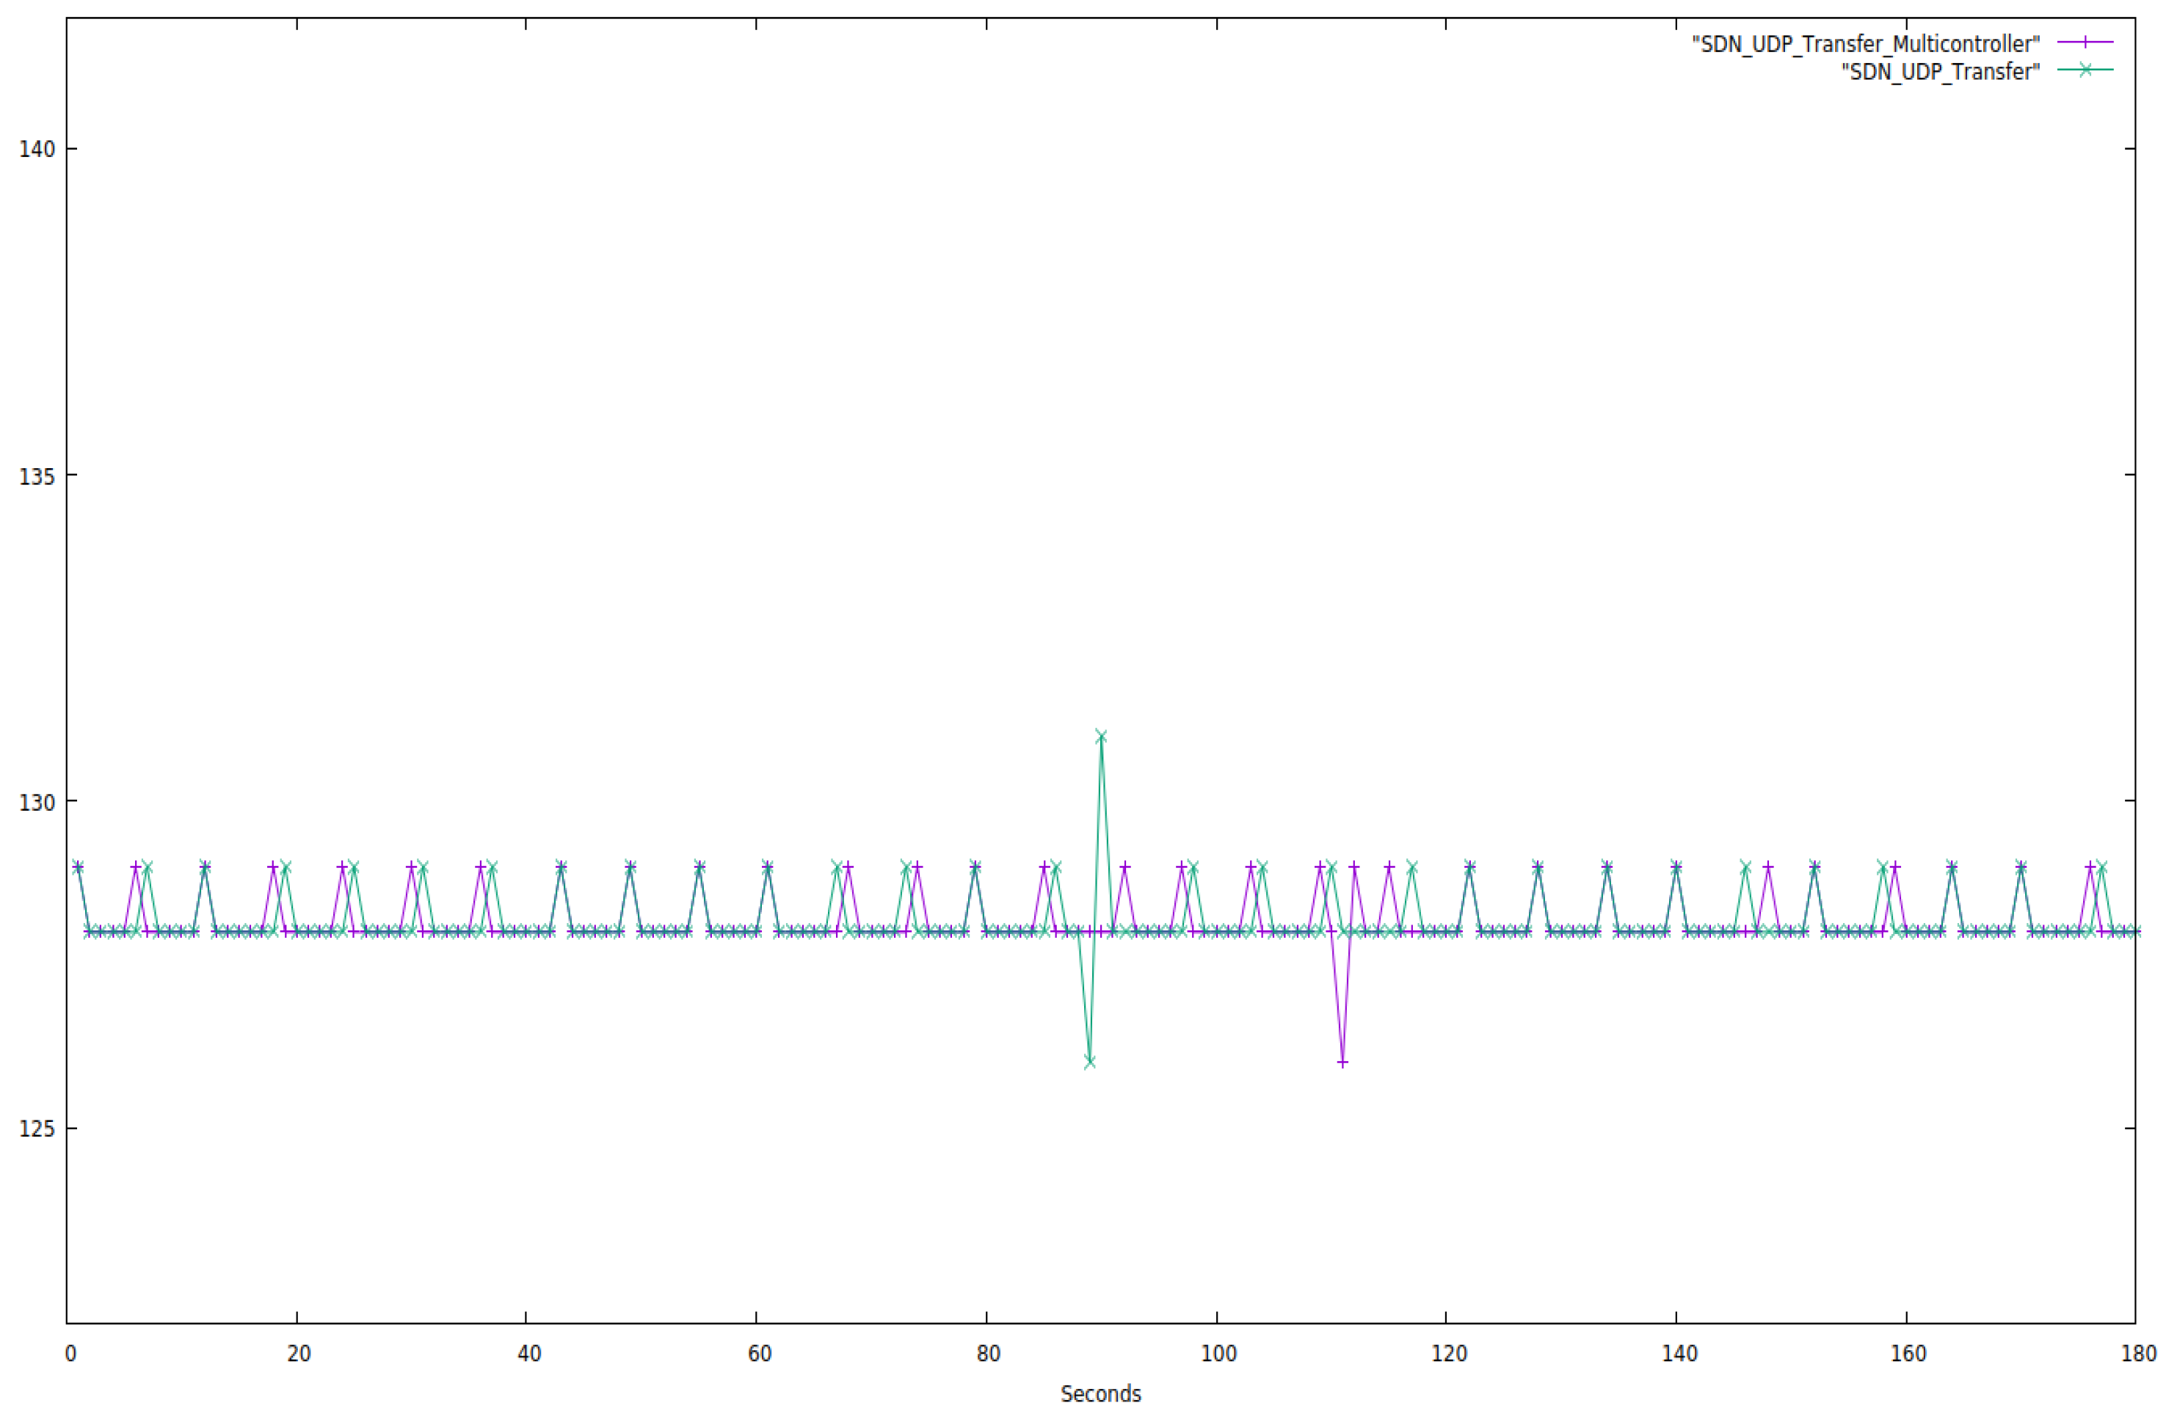2166x1422 pixels.
Task: Click the "SDN_UDP_Transfer_Multicontroller" legend label
Action: tap(1866, 44)
